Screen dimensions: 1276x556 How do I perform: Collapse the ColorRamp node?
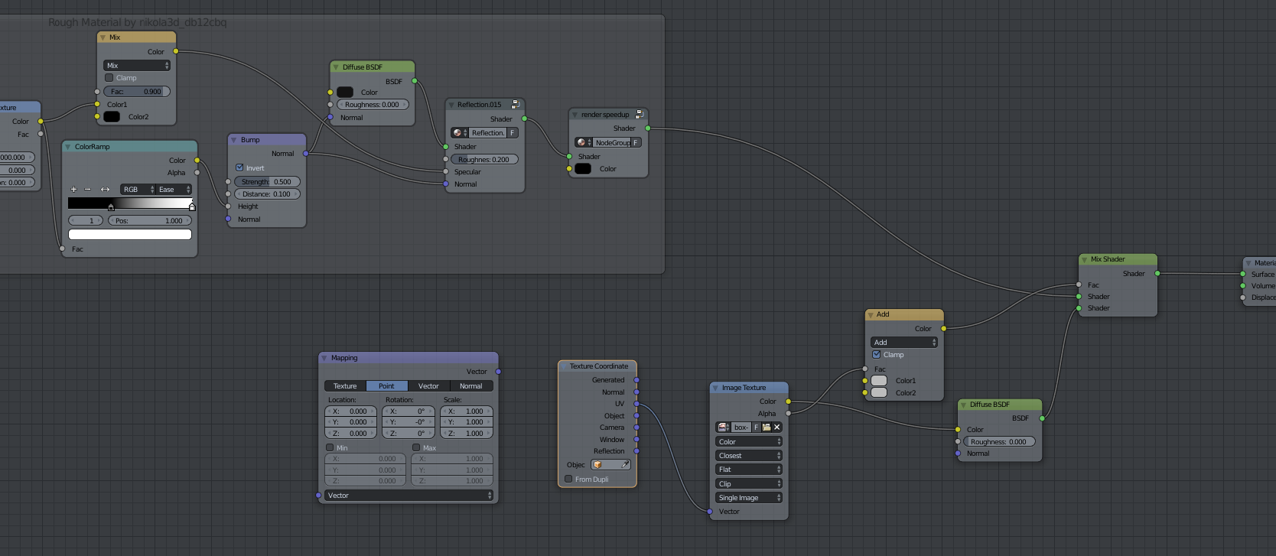pos(68,147)
